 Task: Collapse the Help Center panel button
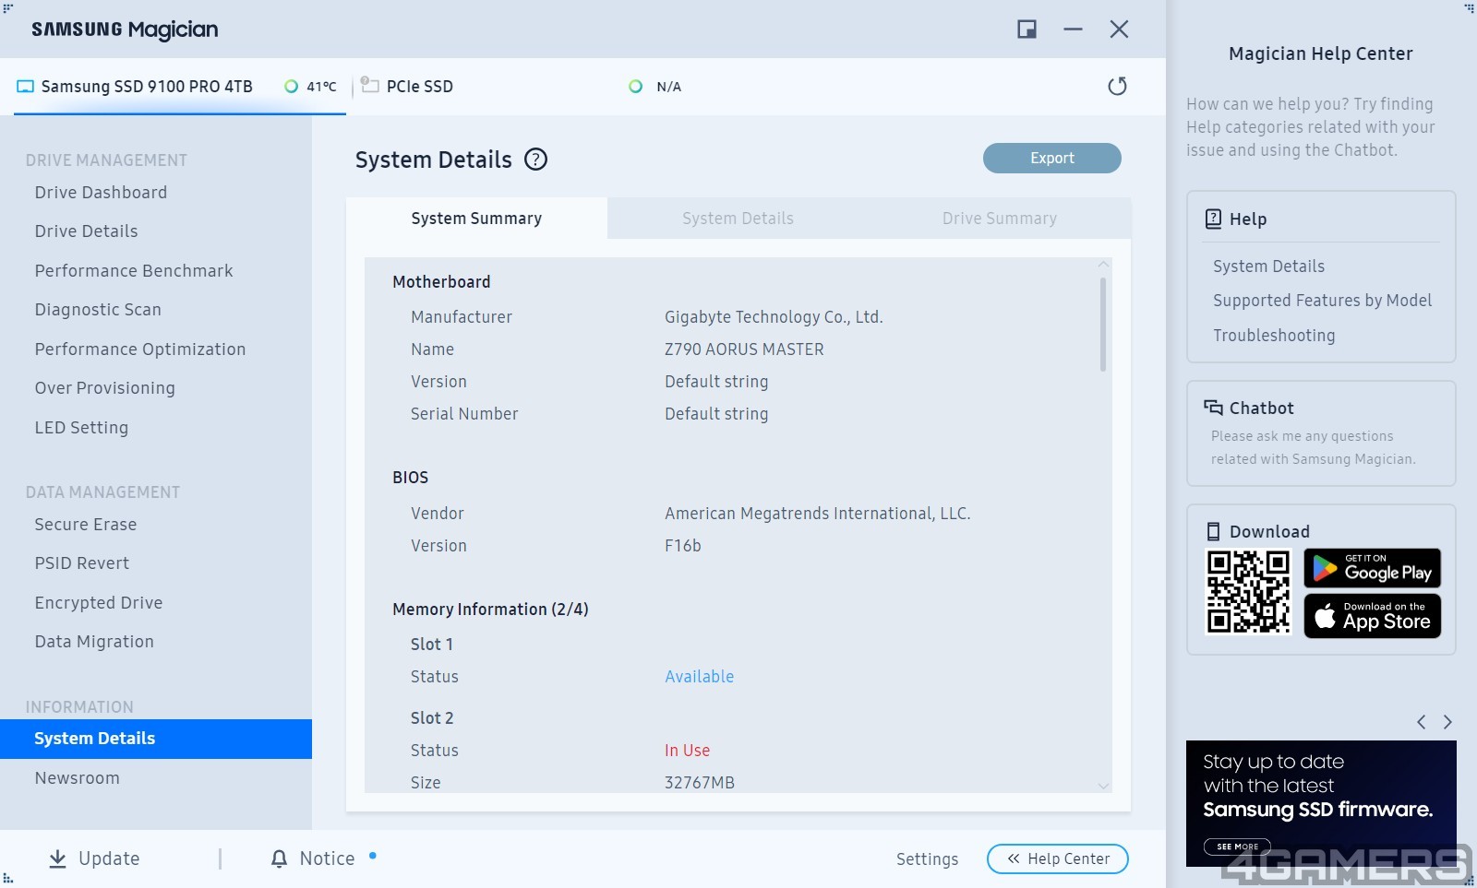[x=1058, y=858]
